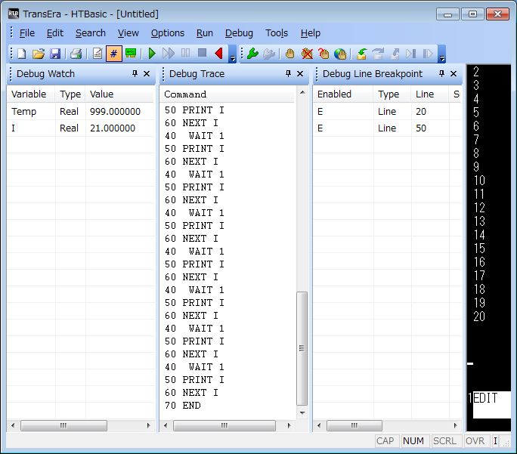517x454 pixels.
Task: Toggle breakpoint with the hand icon
Action: (x=289, y=54)
